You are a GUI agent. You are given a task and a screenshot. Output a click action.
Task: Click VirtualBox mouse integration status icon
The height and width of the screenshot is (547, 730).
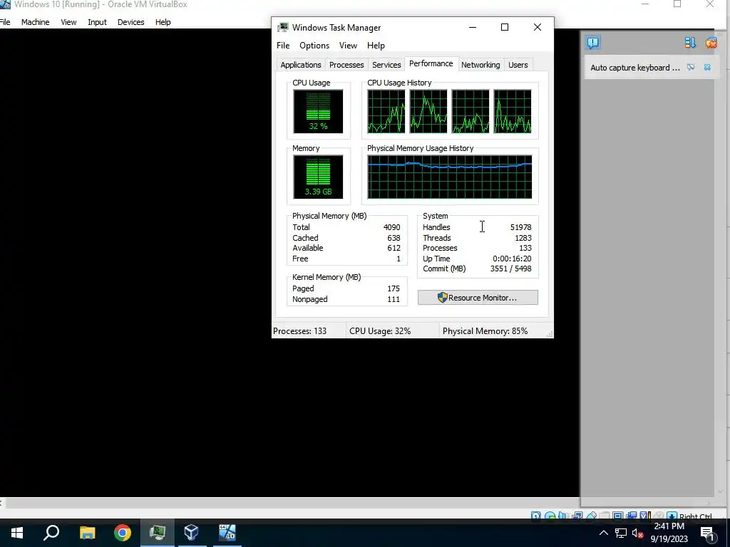tap(658, 516)
